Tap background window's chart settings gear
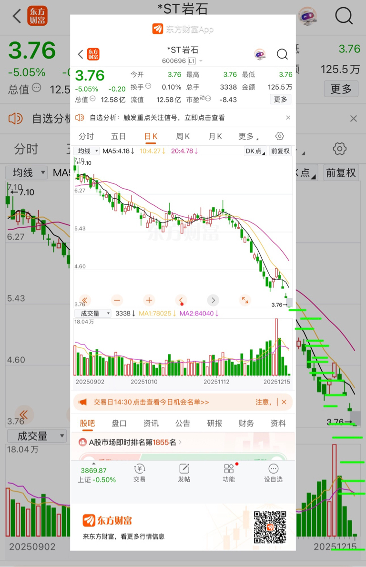 [340, 149]
